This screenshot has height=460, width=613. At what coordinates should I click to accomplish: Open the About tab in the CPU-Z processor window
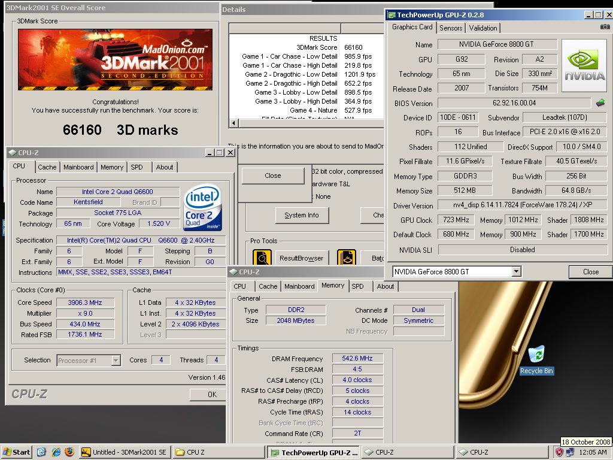pyautogui.click(x=164, y=167)
